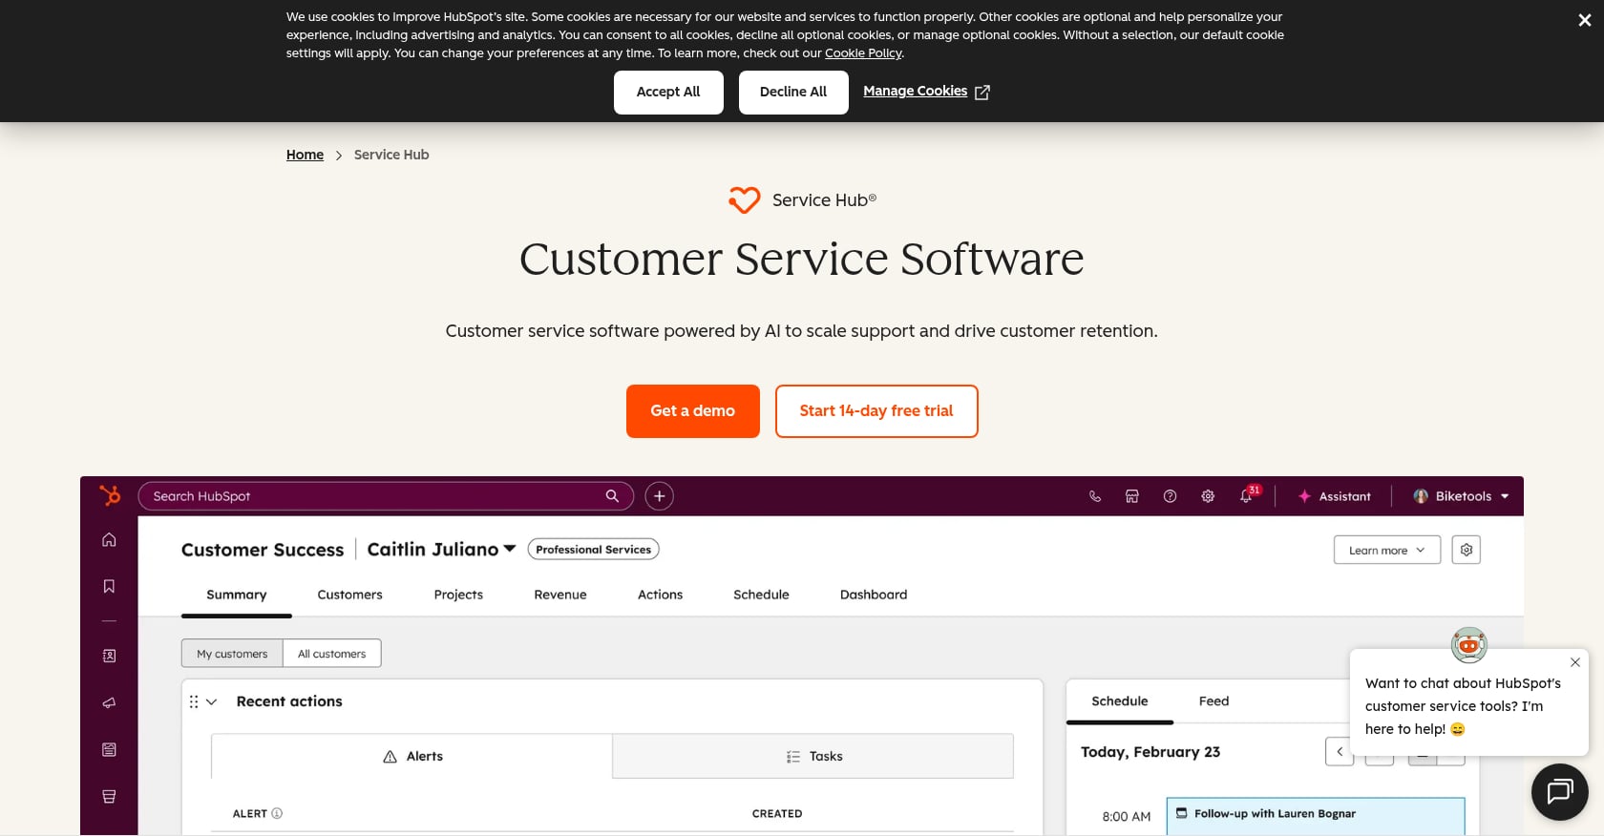Click the sidebar commerce store icon
Screen dimensions: 1604x836
(109, 796)
